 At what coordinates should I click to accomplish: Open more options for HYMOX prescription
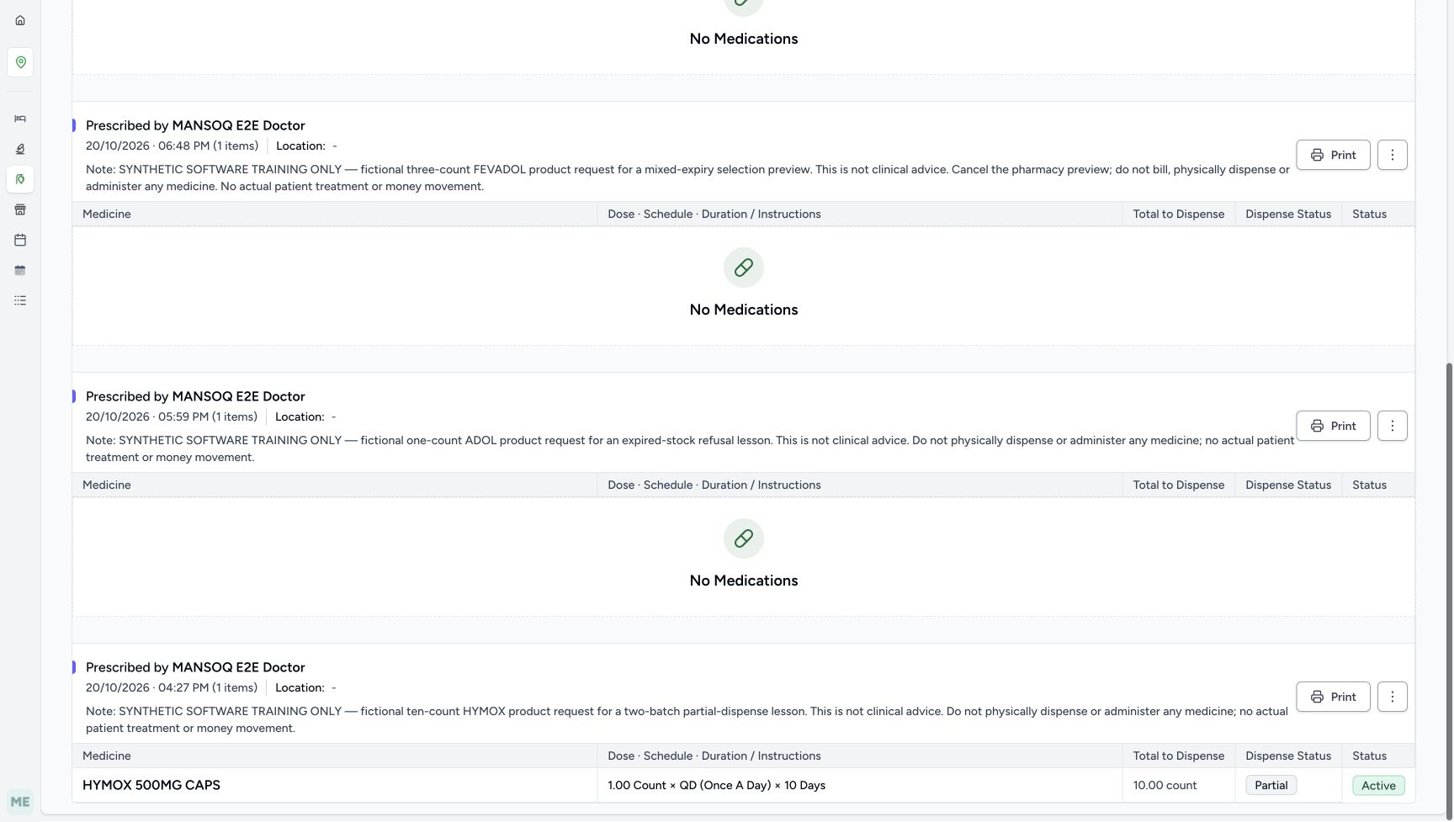pos(1393,697)
